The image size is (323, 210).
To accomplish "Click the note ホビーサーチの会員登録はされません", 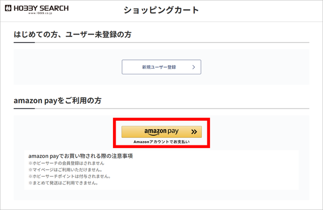I will pyautogui.click(x=66, y=163).
